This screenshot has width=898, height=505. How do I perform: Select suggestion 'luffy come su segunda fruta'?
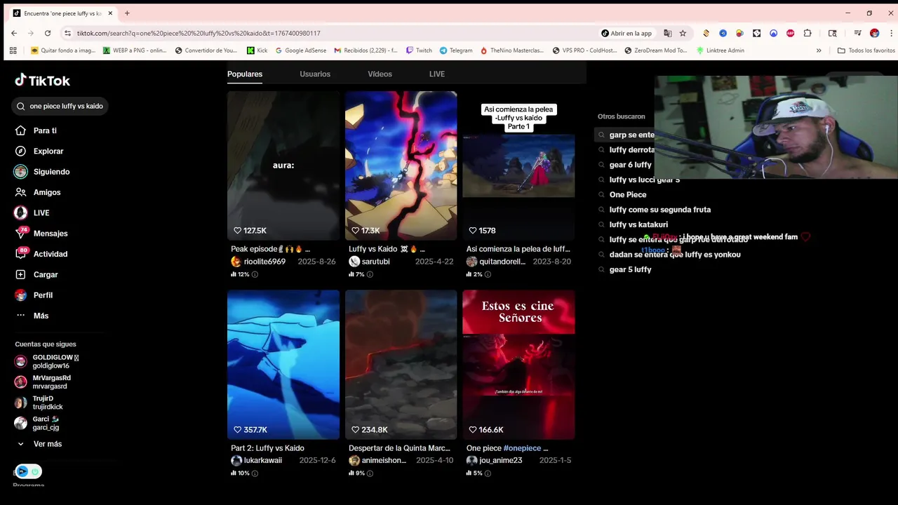click(659, 210)
